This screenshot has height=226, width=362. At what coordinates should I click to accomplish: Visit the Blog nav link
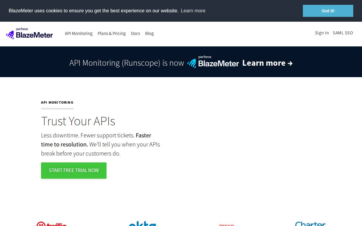(149, 33)
